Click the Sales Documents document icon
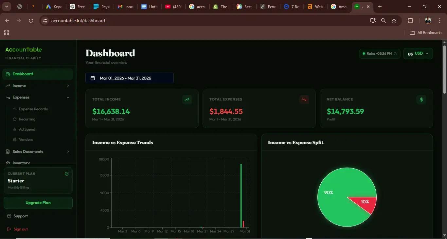Image resolution: width=447 pixels, height=239 pixels. pos(8,151)
